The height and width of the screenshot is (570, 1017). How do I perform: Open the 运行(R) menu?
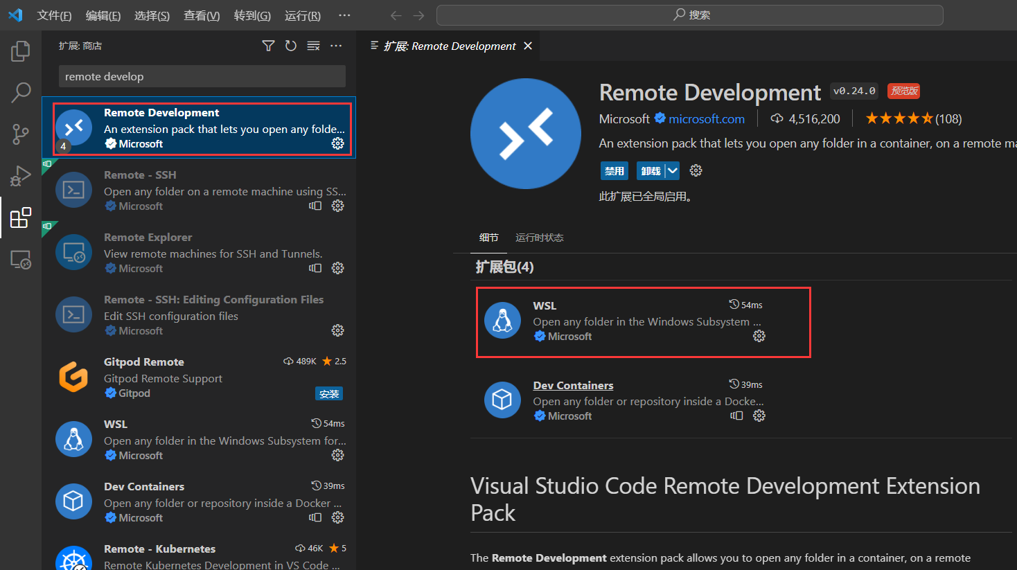coord(303,15)
